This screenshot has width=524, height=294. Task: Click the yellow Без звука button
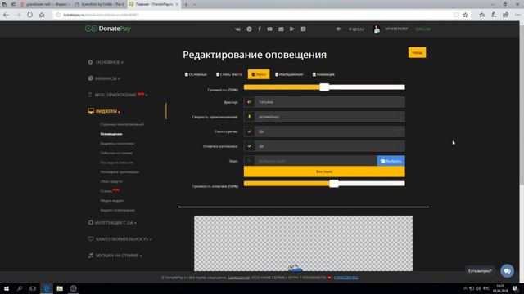click(x=324, y=171)
